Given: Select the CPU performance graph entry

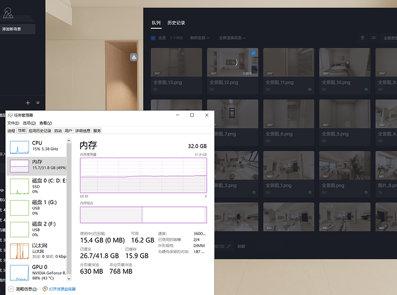Looking at the screenshot, I should point(37,145).
